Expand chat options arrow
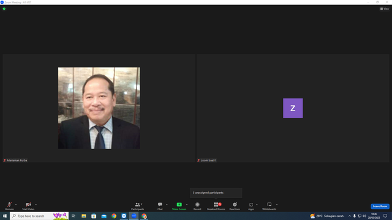Image resolution: width=392 pixels, height=220 pixels. [x=167, y=205]
